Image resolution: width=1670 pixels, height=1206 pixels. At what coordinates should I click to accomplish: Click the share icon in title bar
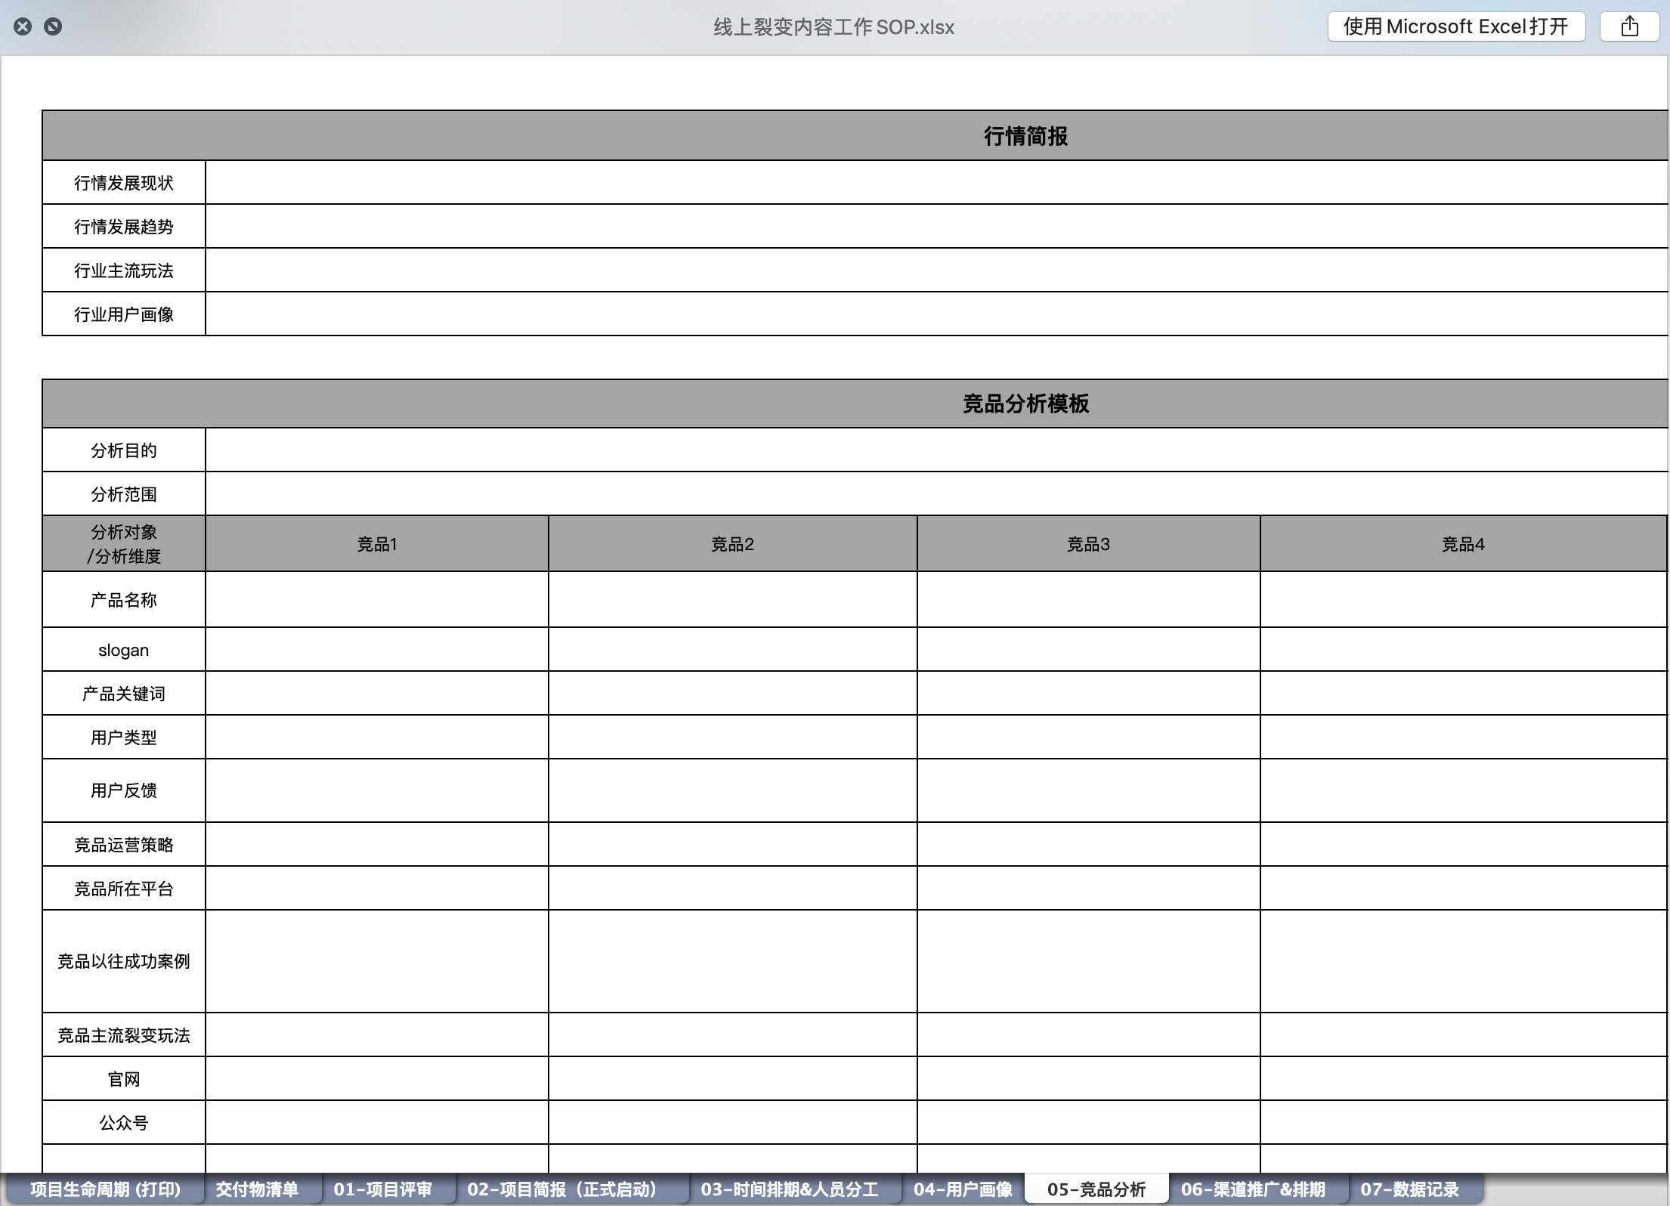pos(1629,27)
